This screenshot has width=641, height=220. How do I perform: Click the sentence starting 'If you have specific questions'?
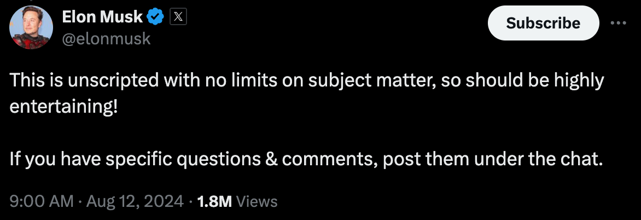(306, 159)
